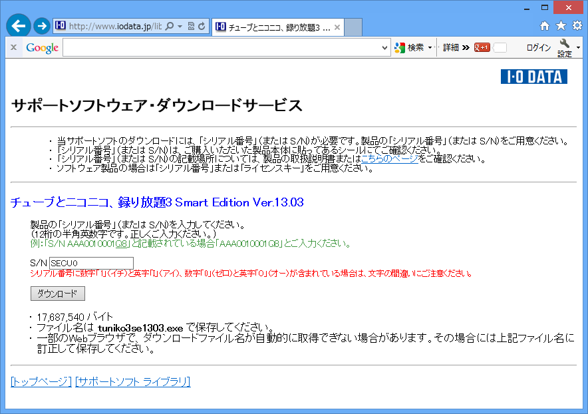Open the 設定 wrench settings icon
The width and height of the screenshot is (588, 414).
point(564,48)
